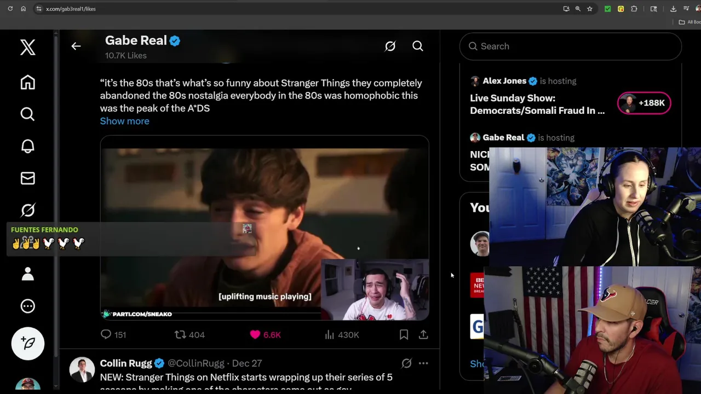View site information icon in address bar
The width and height of the screenshot is (701, 394).
tap(38, 9)
